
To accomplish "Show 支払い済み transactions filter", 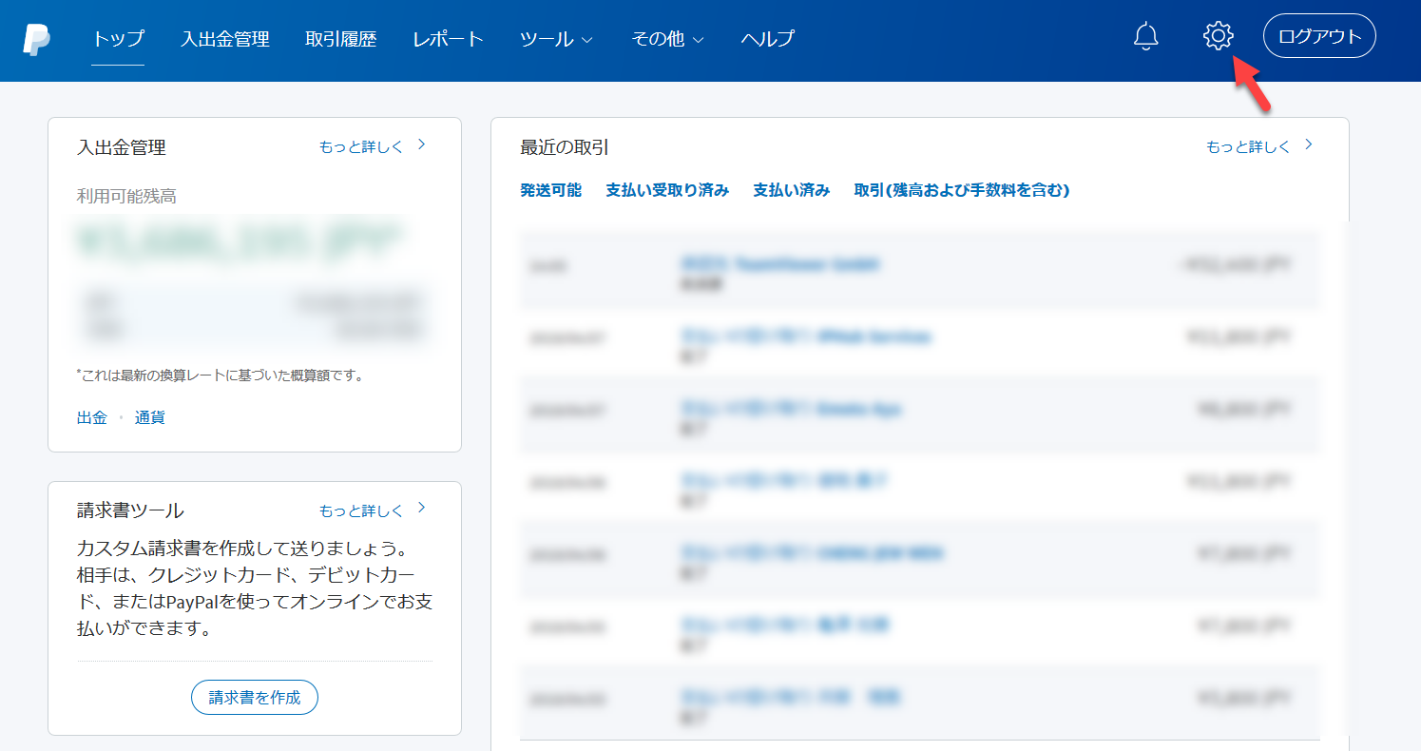I will tap(791, 190).
